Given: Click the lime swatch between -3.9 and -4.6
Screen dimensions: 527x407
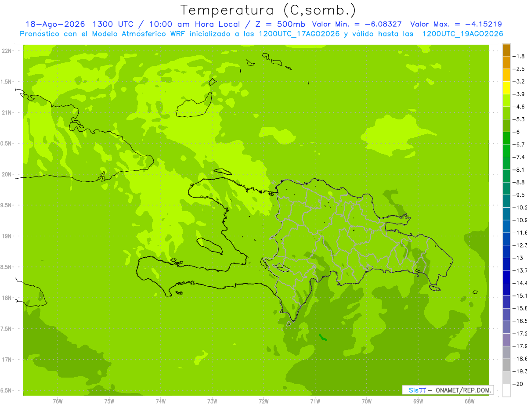Looking at the screenshot, I should pyautogui.click(x=506, y=100).
